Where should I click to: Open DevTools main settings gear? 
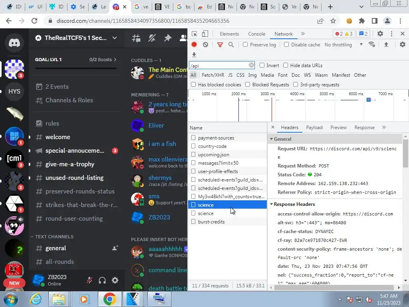coord(380,34)
